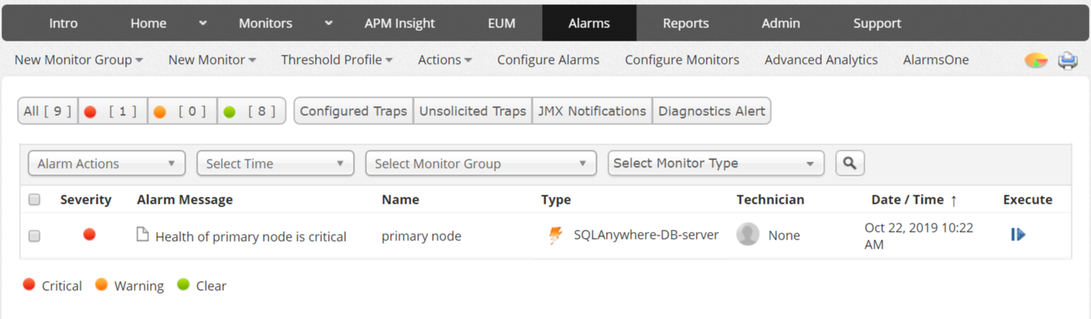
Task: Click the alarm message document icon
Action: pyautogui.click(x=143, y=235)
